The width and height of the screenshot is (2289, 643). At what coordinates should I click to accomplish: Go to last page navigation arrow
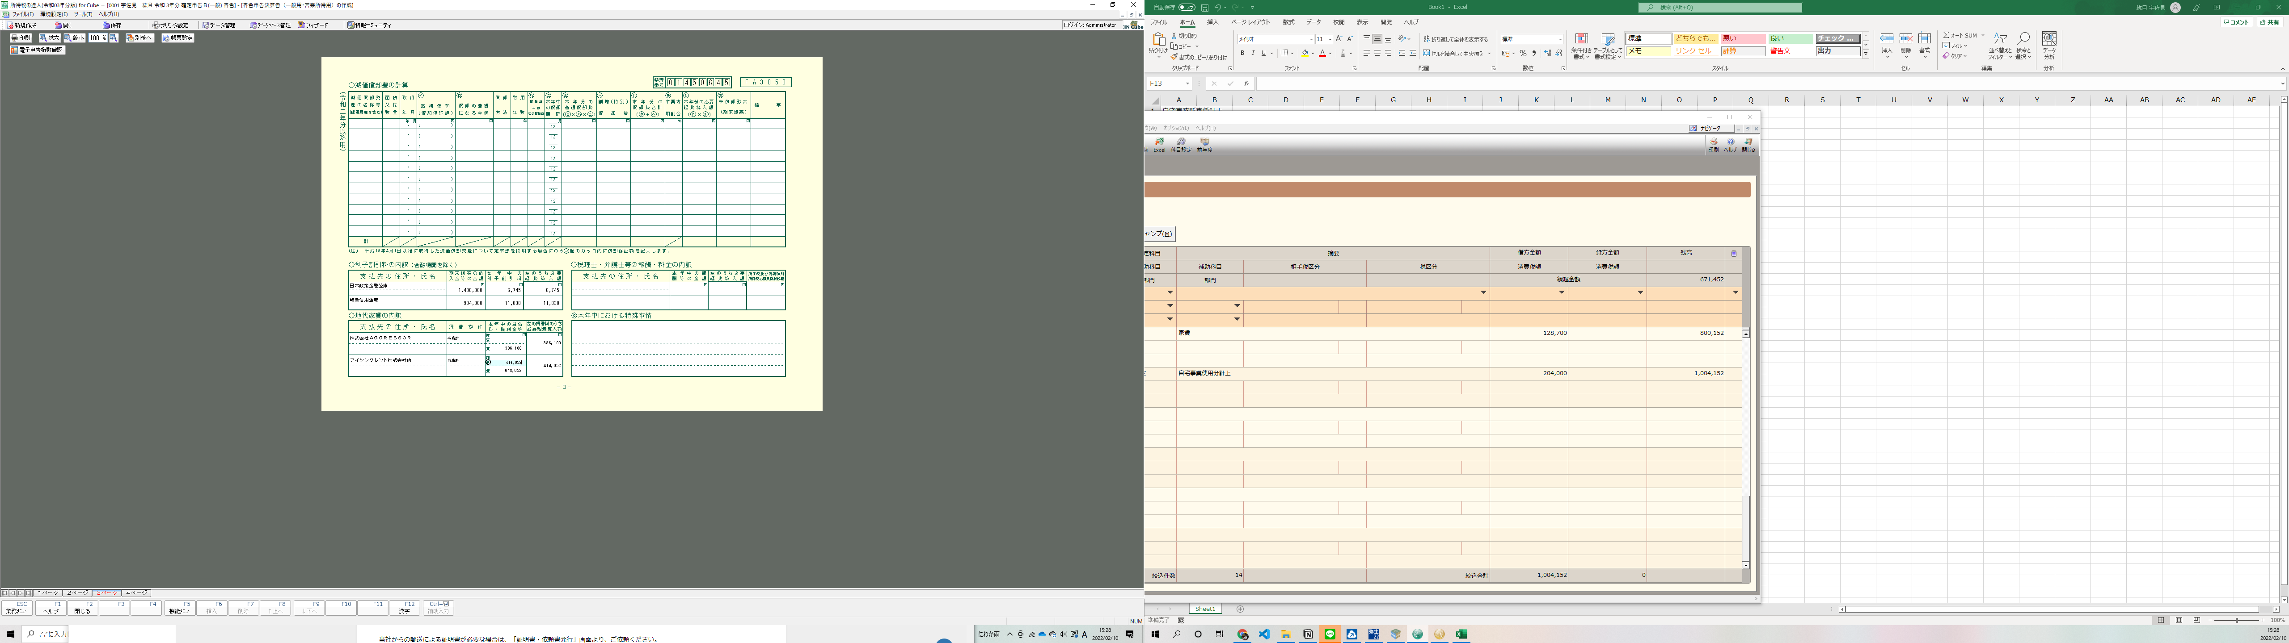click(29, 593)
